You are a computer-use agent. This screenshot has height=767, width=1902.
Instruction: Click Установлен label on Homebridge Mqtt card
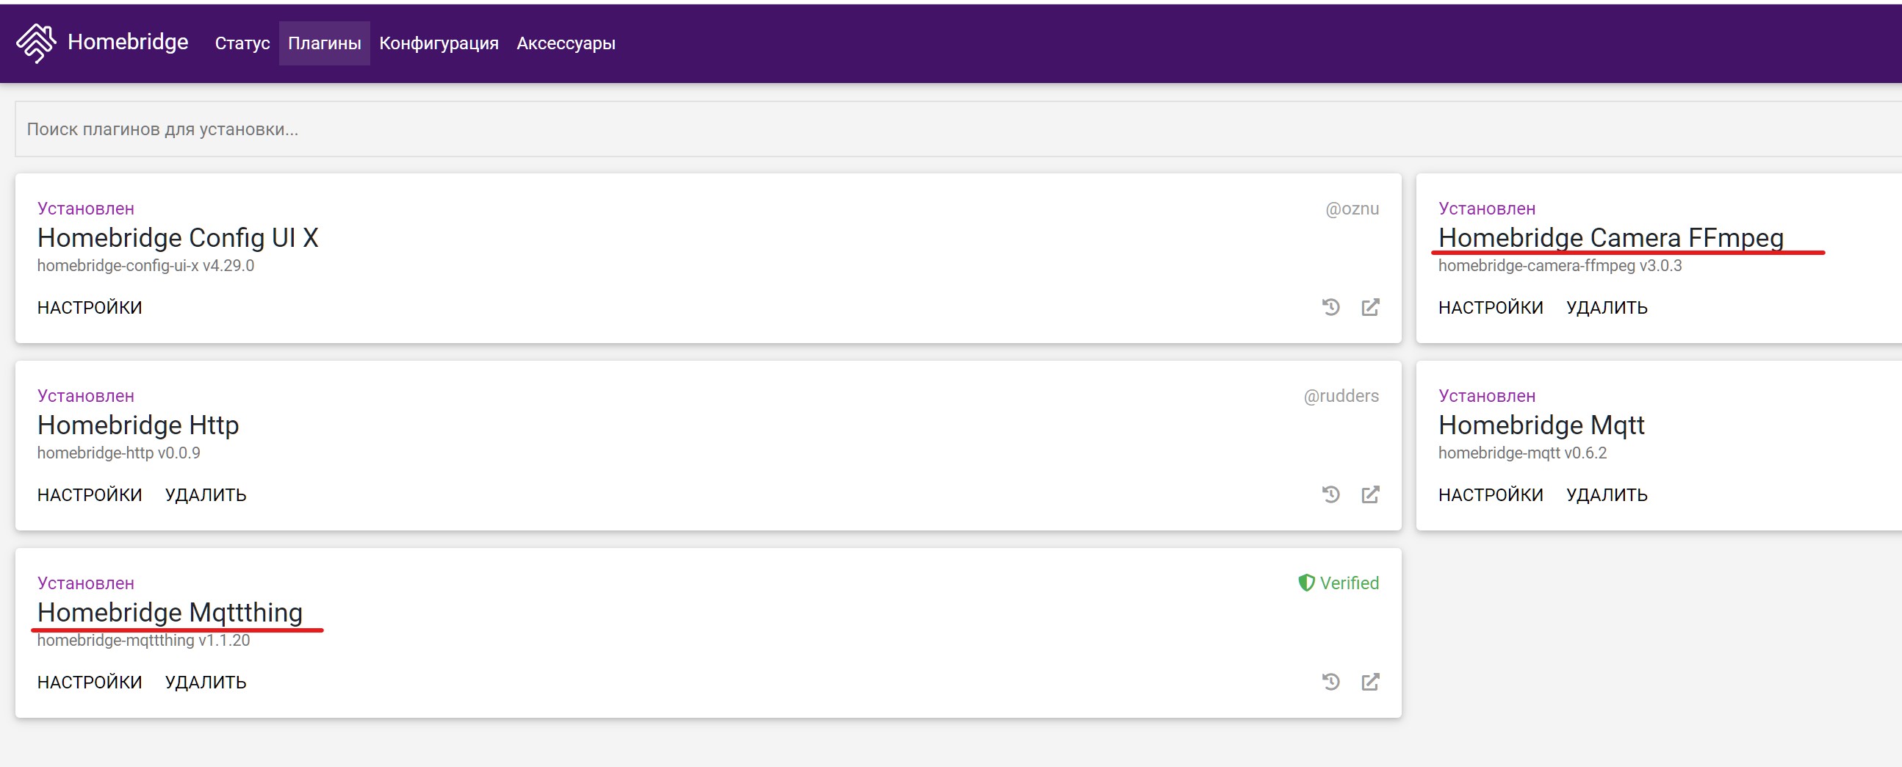pos(1486,397)
